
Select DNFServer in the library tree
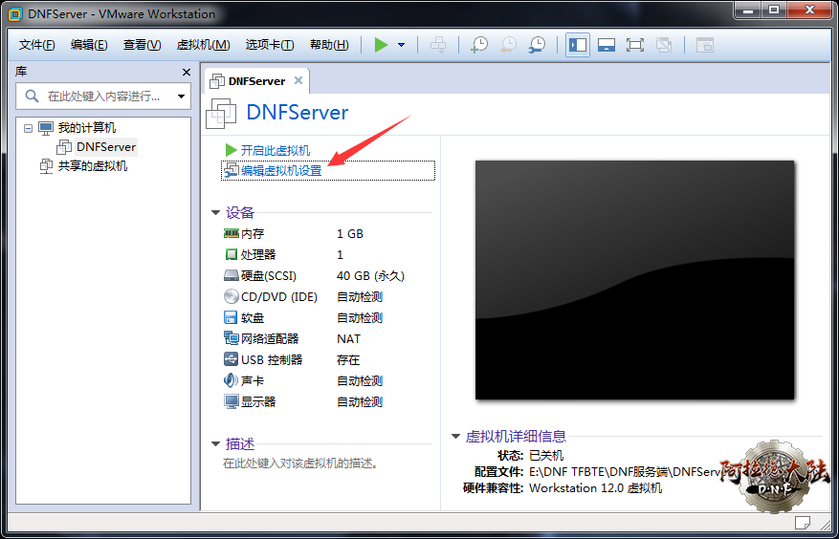105,147
